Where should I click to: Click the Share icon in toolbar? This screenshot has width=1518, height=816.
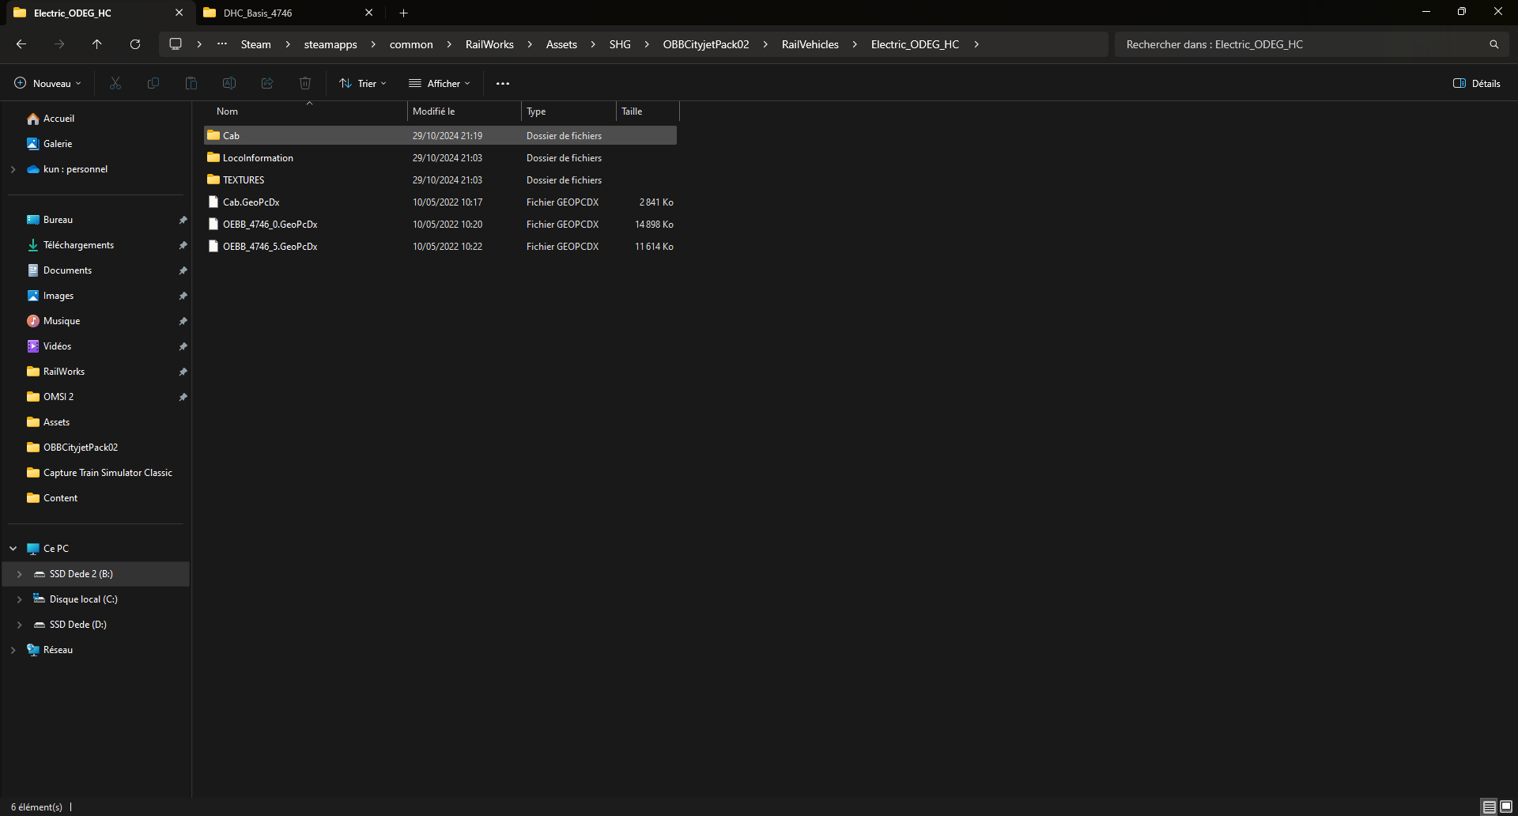point(267,83)
